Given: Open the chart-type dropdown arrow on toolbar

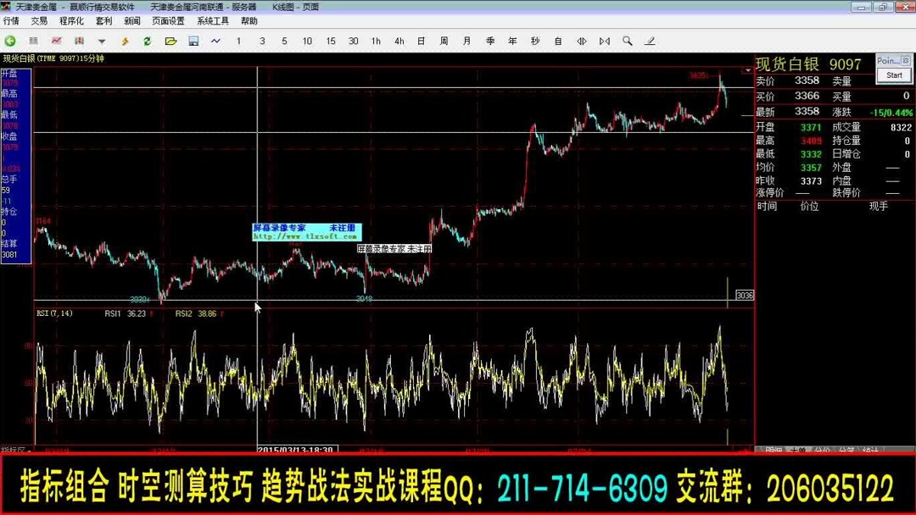Looking at the screenshot, I should (x=102, y=41).
